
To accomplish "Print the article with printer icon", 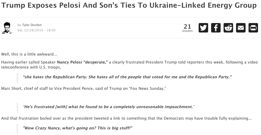I will [253, 28].
